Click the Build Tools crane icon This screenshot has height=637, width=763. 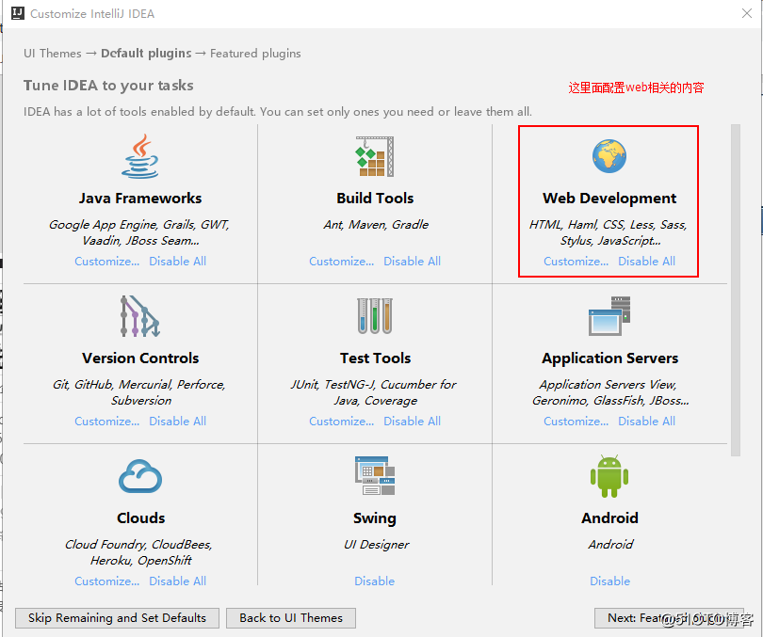[x=374, y=156]
